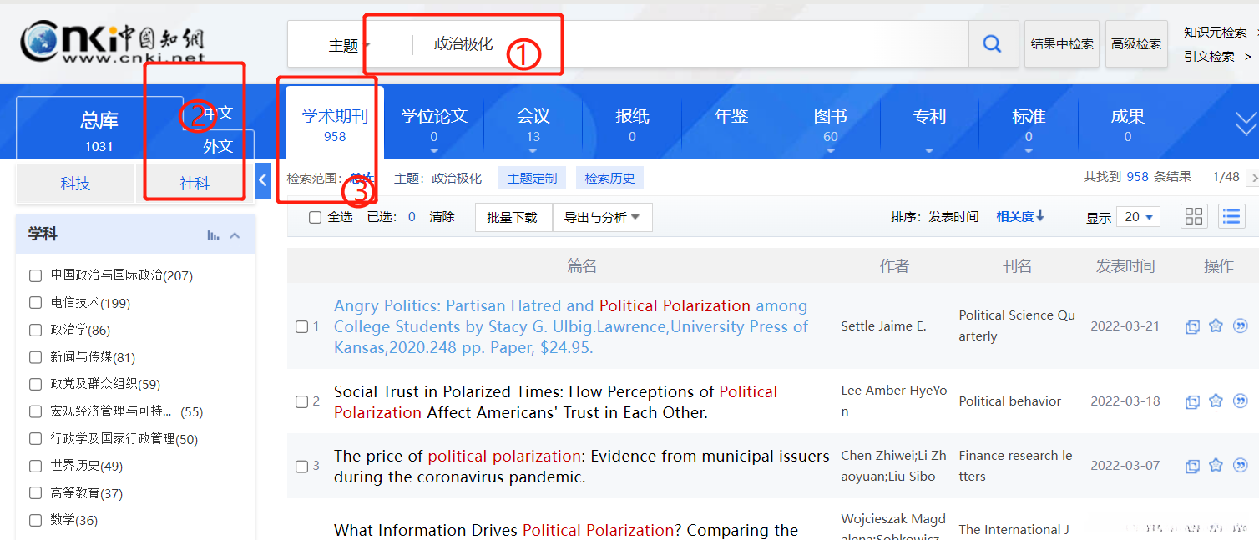Open the 主题 search field dropdown
Screen dimensions: 1259x540
pos(349,45)
